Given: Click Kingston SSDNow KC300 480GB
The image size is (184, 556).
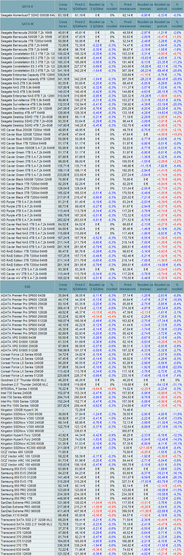Looking at the screenshot, I should 23,448.
